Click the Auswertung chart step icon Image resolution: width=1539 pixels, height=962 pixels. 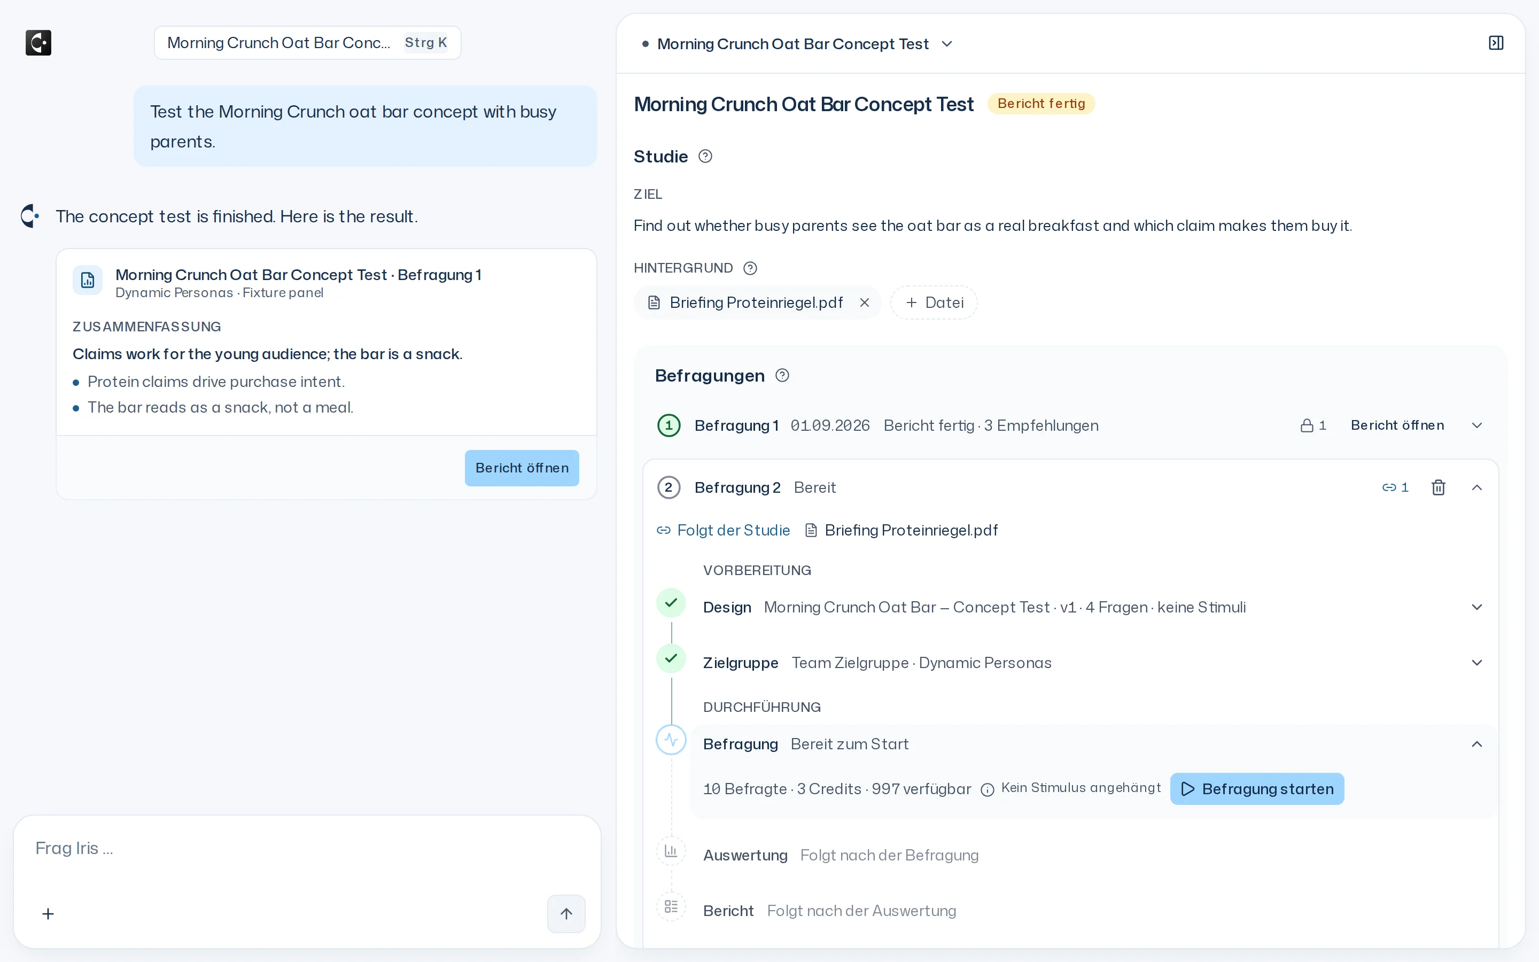671,851
